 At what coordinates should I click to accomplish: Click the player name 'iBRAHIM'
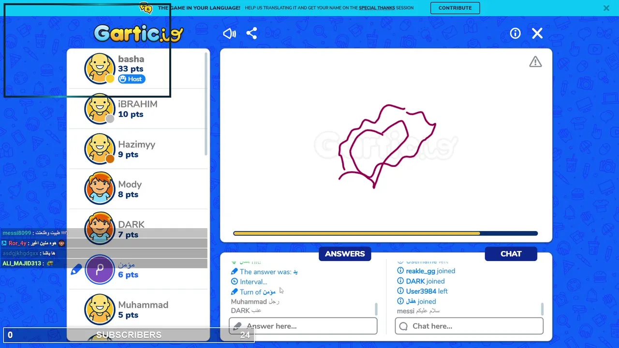pos(138,104)
